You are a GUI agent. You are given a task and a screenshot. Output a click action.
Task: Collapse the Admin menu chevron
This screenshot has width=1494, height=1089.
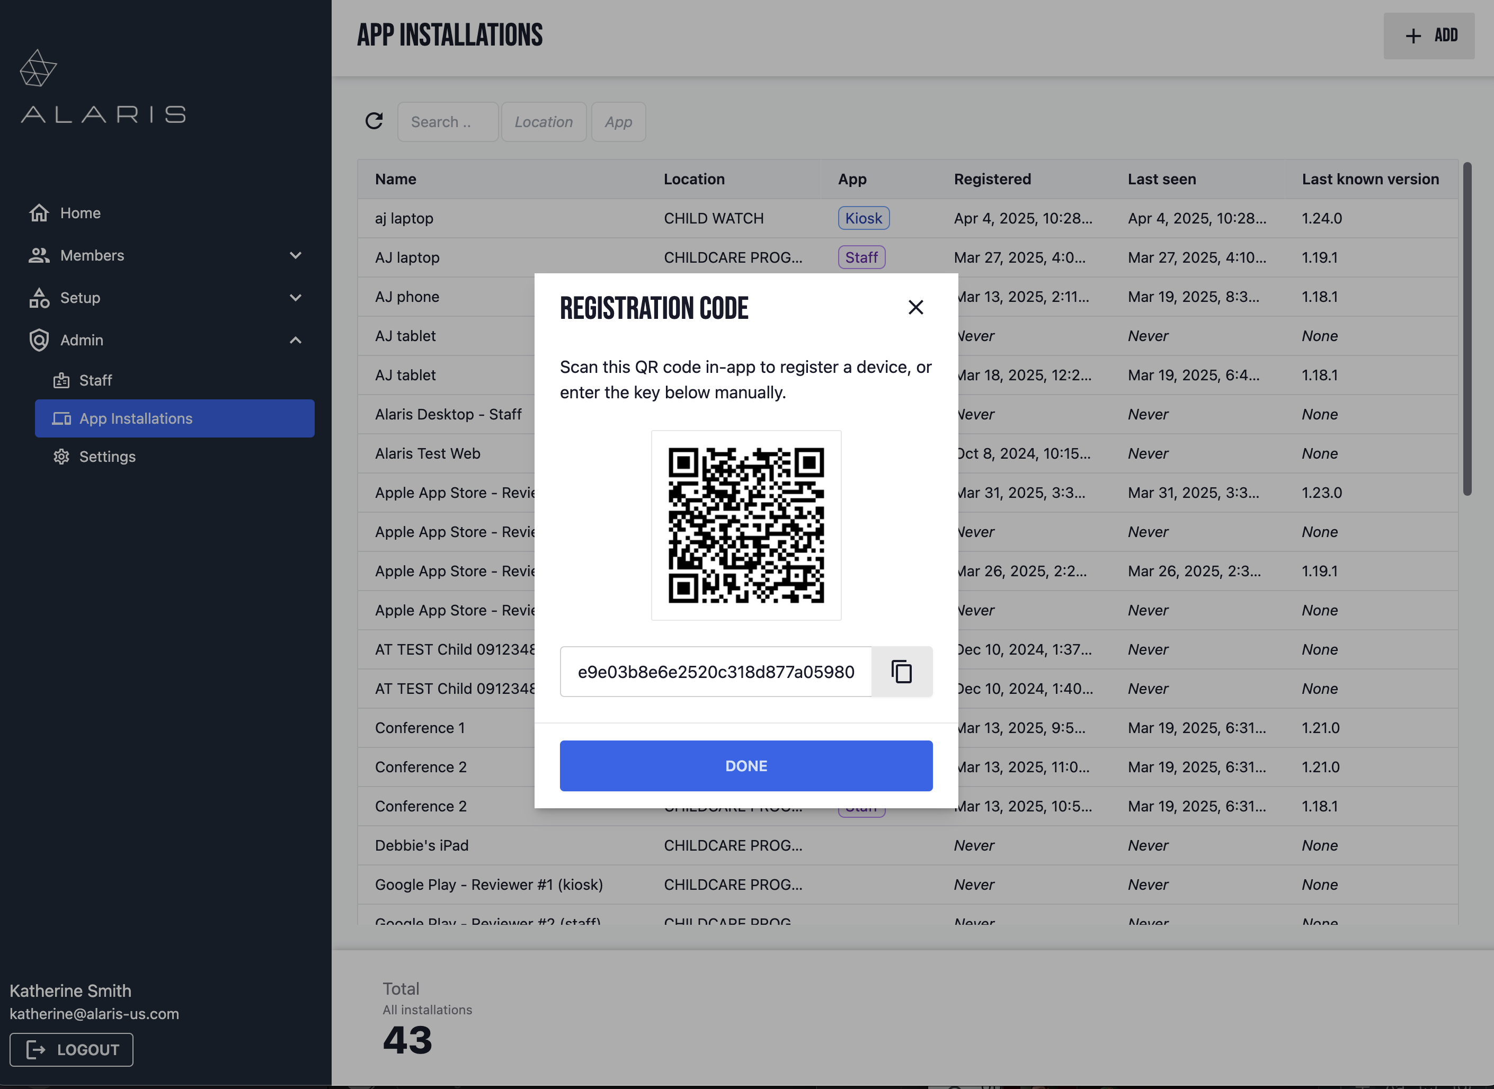pyautogui.click(x=296, y=340)
